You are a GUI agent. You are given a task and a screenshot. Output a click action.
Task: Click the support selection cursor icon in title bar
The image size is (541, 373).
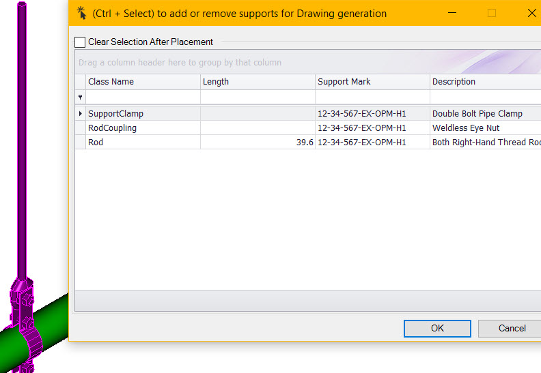tap(81, 13)
